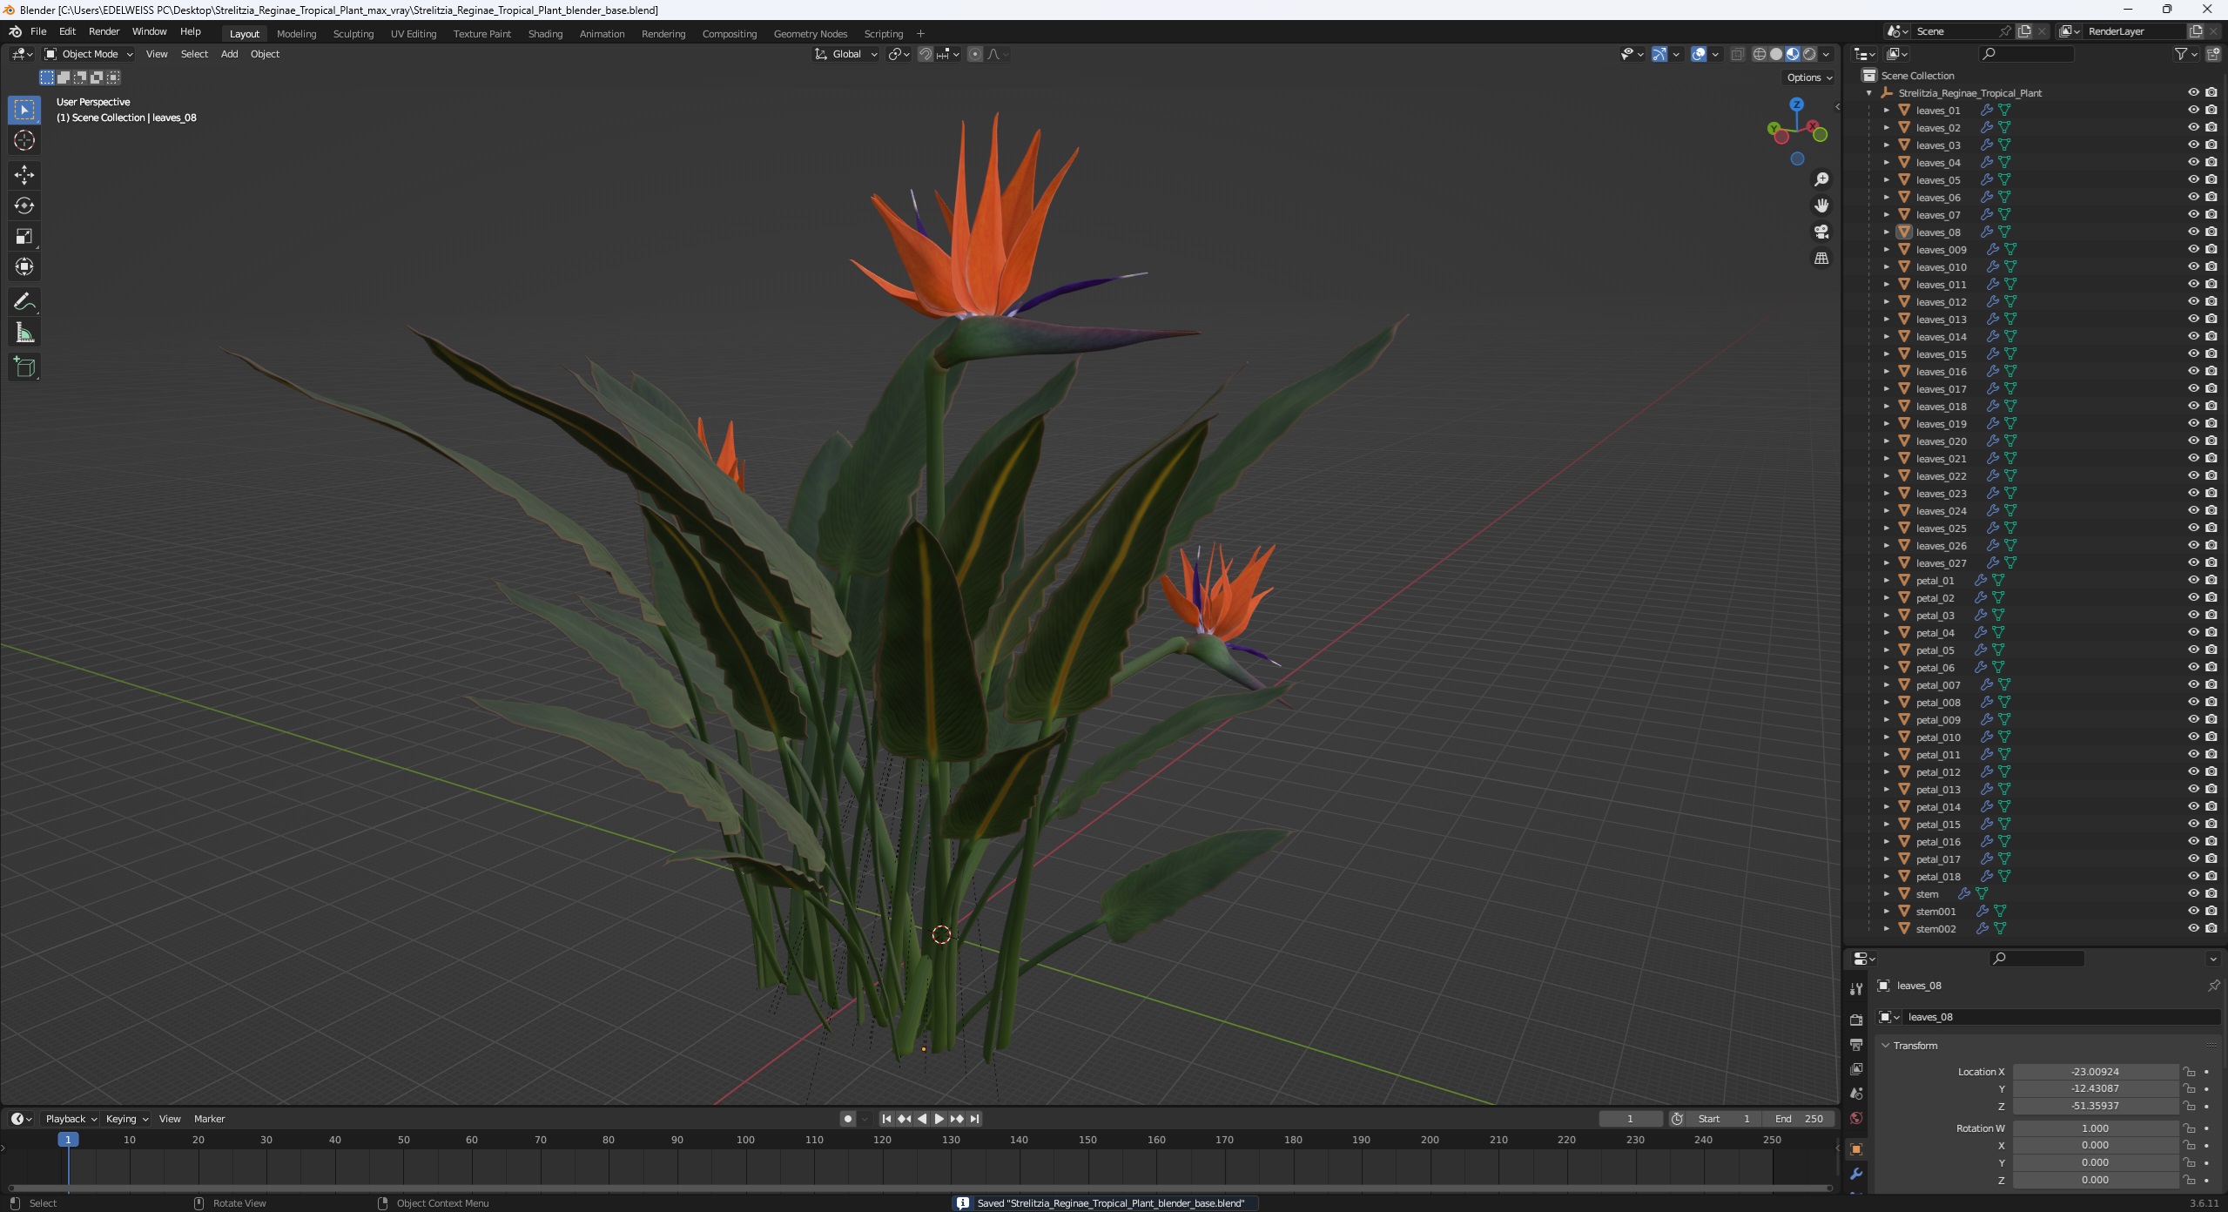Choose the Add Cube tool
The width and height of the screenshot is (2228, 1212).
24,367
